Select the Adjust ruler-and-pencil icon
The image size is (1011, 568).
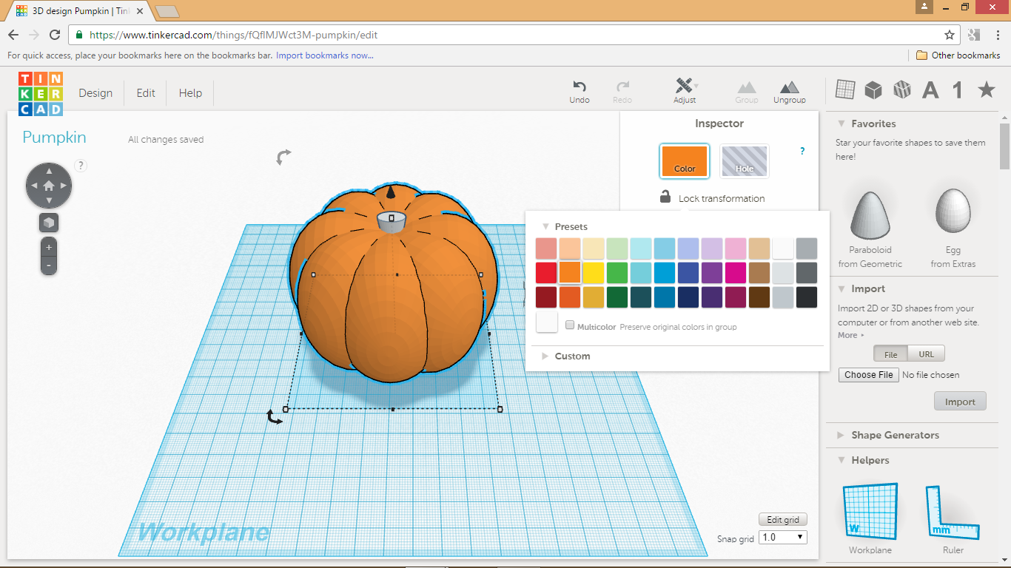pyautogui.click(x=685, y=86)
